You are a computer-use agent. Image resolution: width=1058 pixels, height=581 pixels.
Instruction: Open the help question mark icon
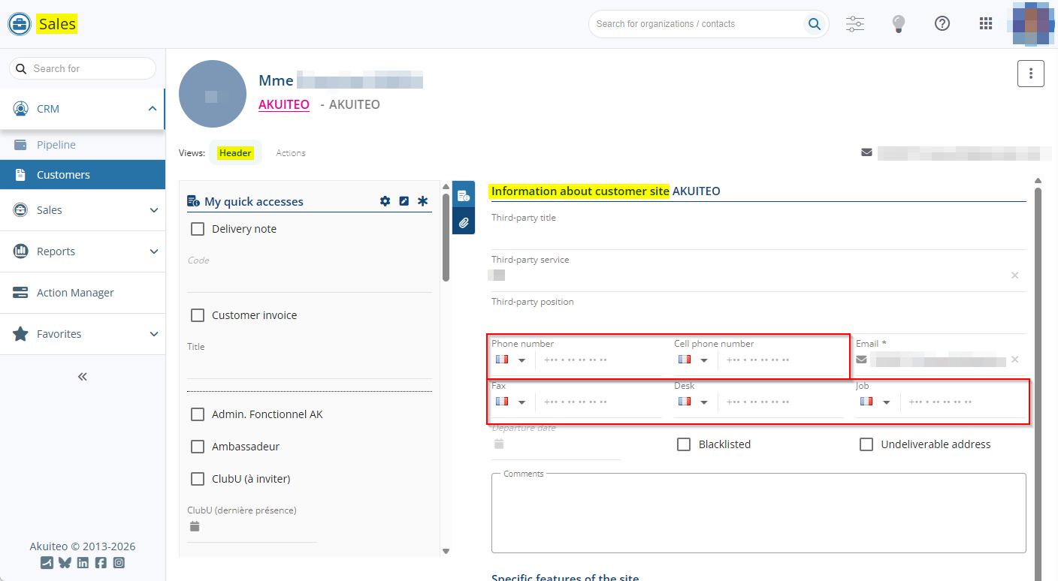[x=942, y=24]
